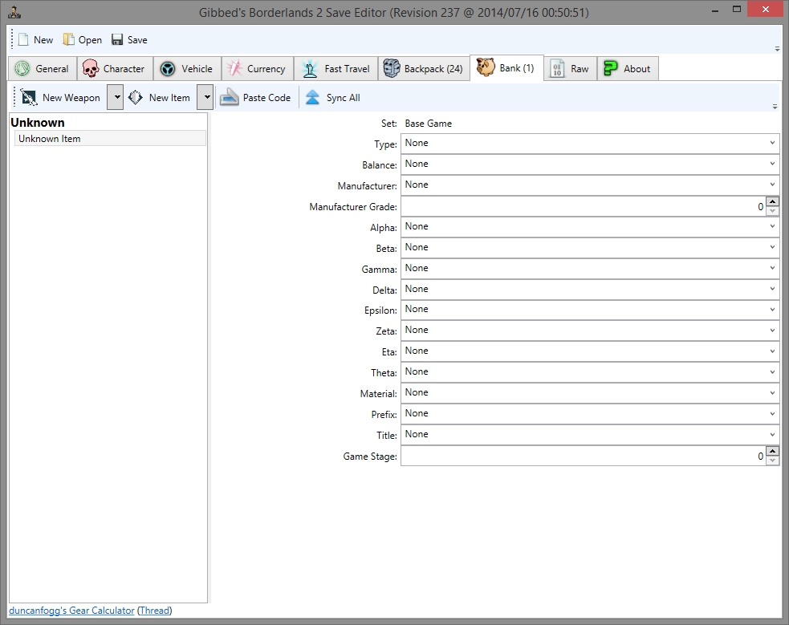The height and width of the screenshot is (625, 789).
Task: Click the New Item icon button
Action: coord(136,98)
